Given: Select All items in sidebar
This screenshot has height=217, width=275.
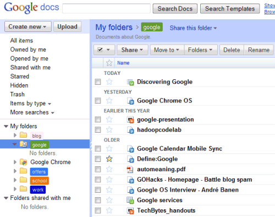Looking at the screenshot, I should pos(21,41).
